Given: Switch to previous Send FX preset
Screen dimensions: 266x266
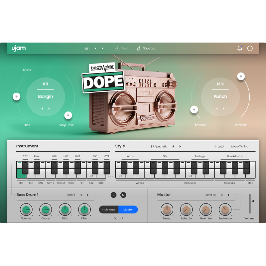Looking at the screenshot, I should [x=222, y=195].
